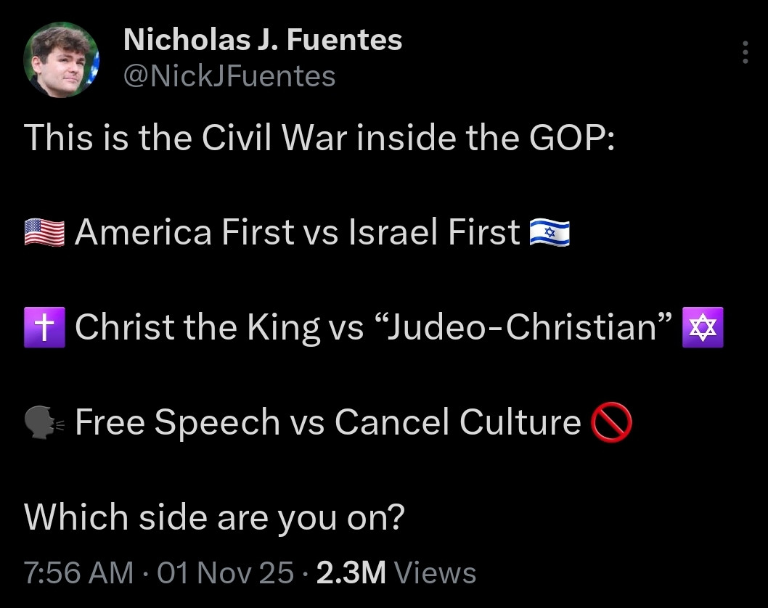The width and height of the screenshot is (768, 608).
Task: Click the Israel flag emoji
Action: (550, 233)
